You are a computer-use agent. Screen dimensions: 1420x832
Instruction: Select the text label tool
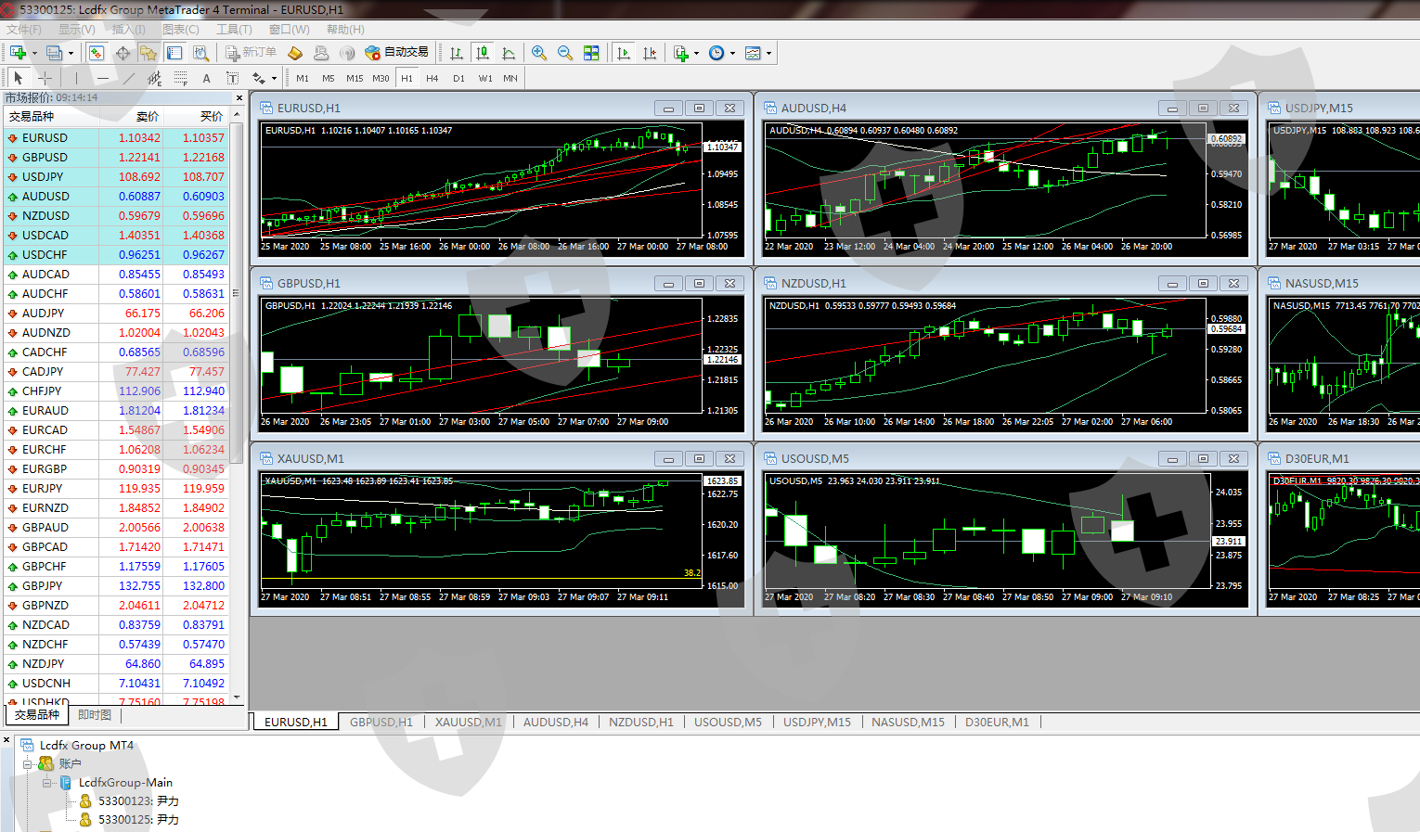pos(233,78)
